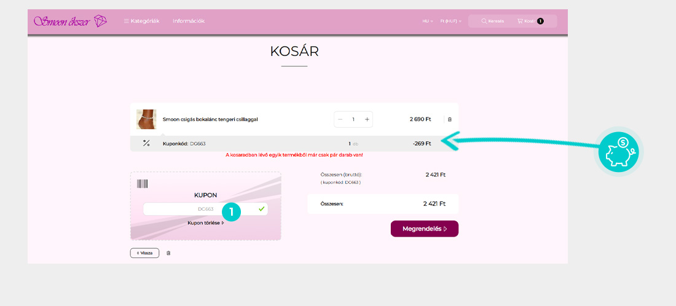This screenshot has height=306, width=676.
Task: Increase quantity with the plus button
Action: click(x=367, y=119)
